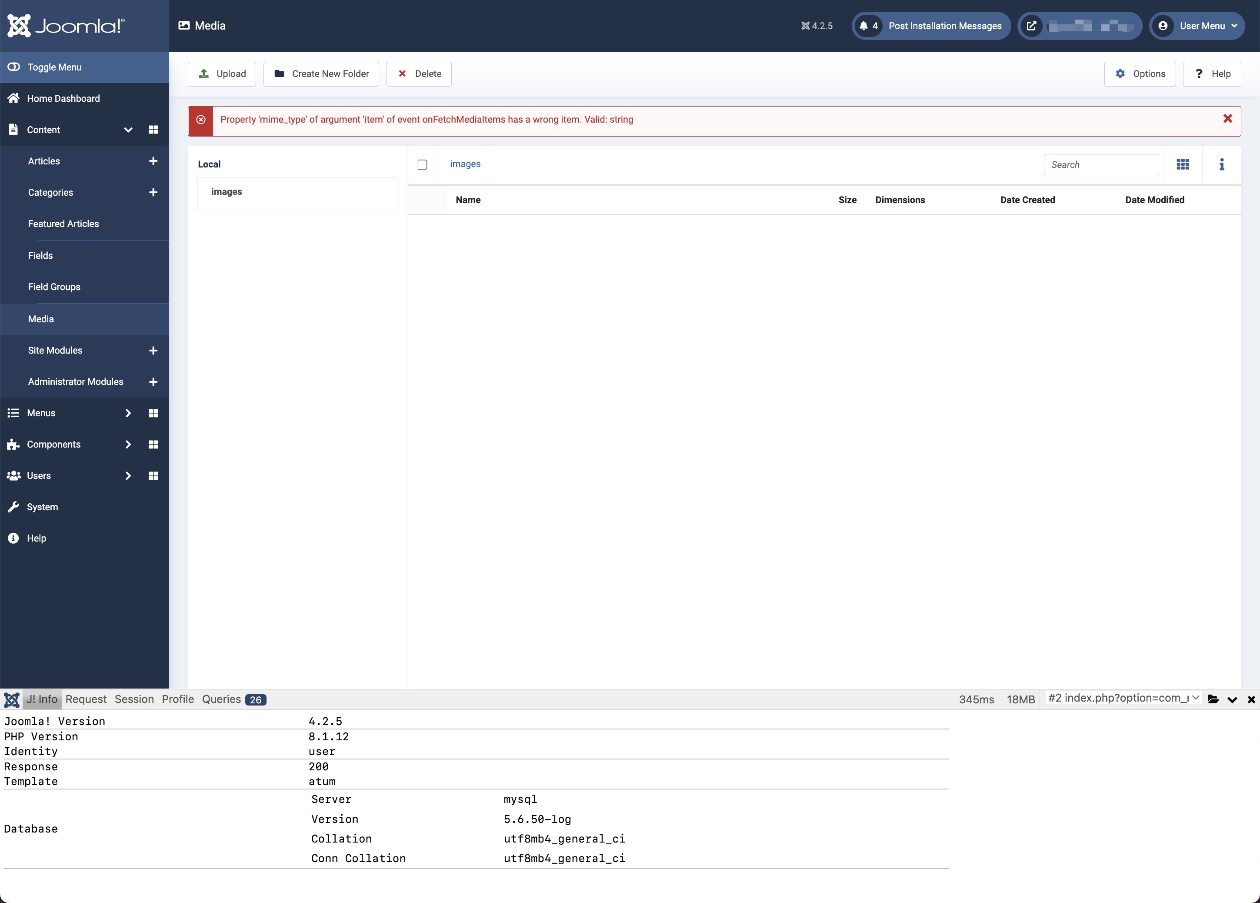
Task: Click Dimensions column header
Action: (x=900, y=200)
